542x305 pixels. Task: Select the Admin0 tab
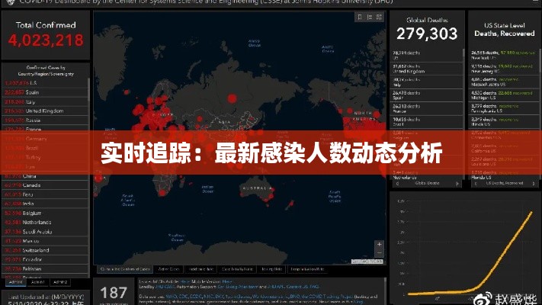coord(15,282)
